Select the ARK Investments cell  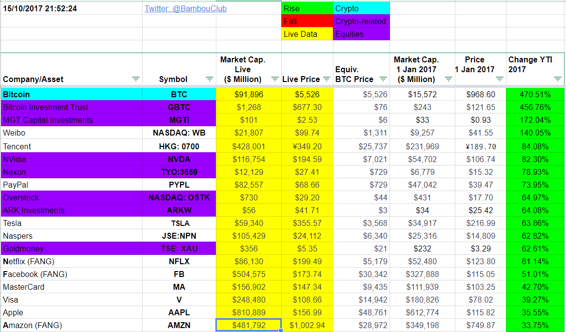(71, 210)
